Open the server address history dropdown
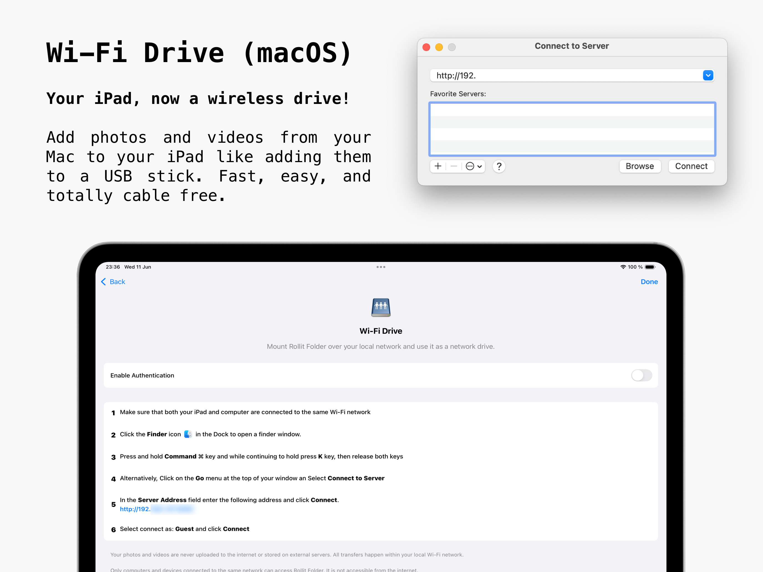The height and width of the screenshot is (572, 763). point(708,75)
